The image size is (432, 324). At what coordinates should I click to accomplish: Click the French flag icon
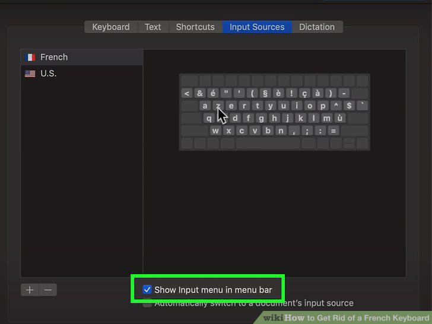click(30, 58)
